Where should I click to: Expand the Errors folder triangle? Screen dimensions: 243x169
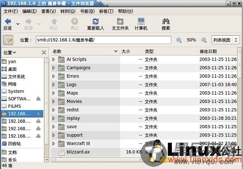pyautogui.click(x=53, y=76)
